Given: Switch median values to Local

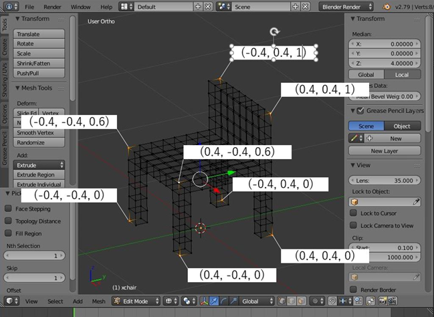Looking at the screenshot, I should [x=403, y=74].
